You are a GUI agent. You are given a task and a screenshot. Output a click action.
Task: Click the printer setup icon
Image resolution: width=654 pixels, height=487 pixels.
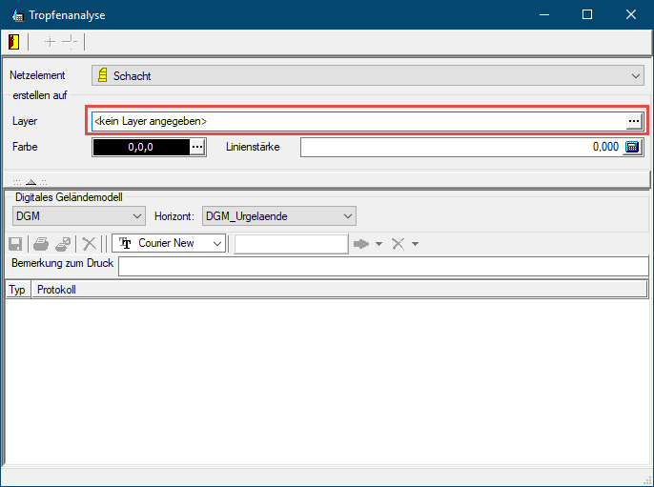(62, 244)
